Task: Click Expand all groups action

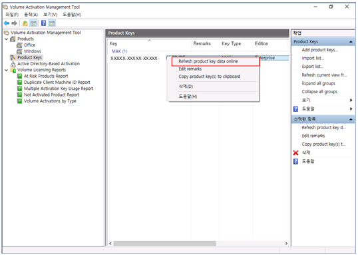Action: pyautogui.click(x=319, y=83)
